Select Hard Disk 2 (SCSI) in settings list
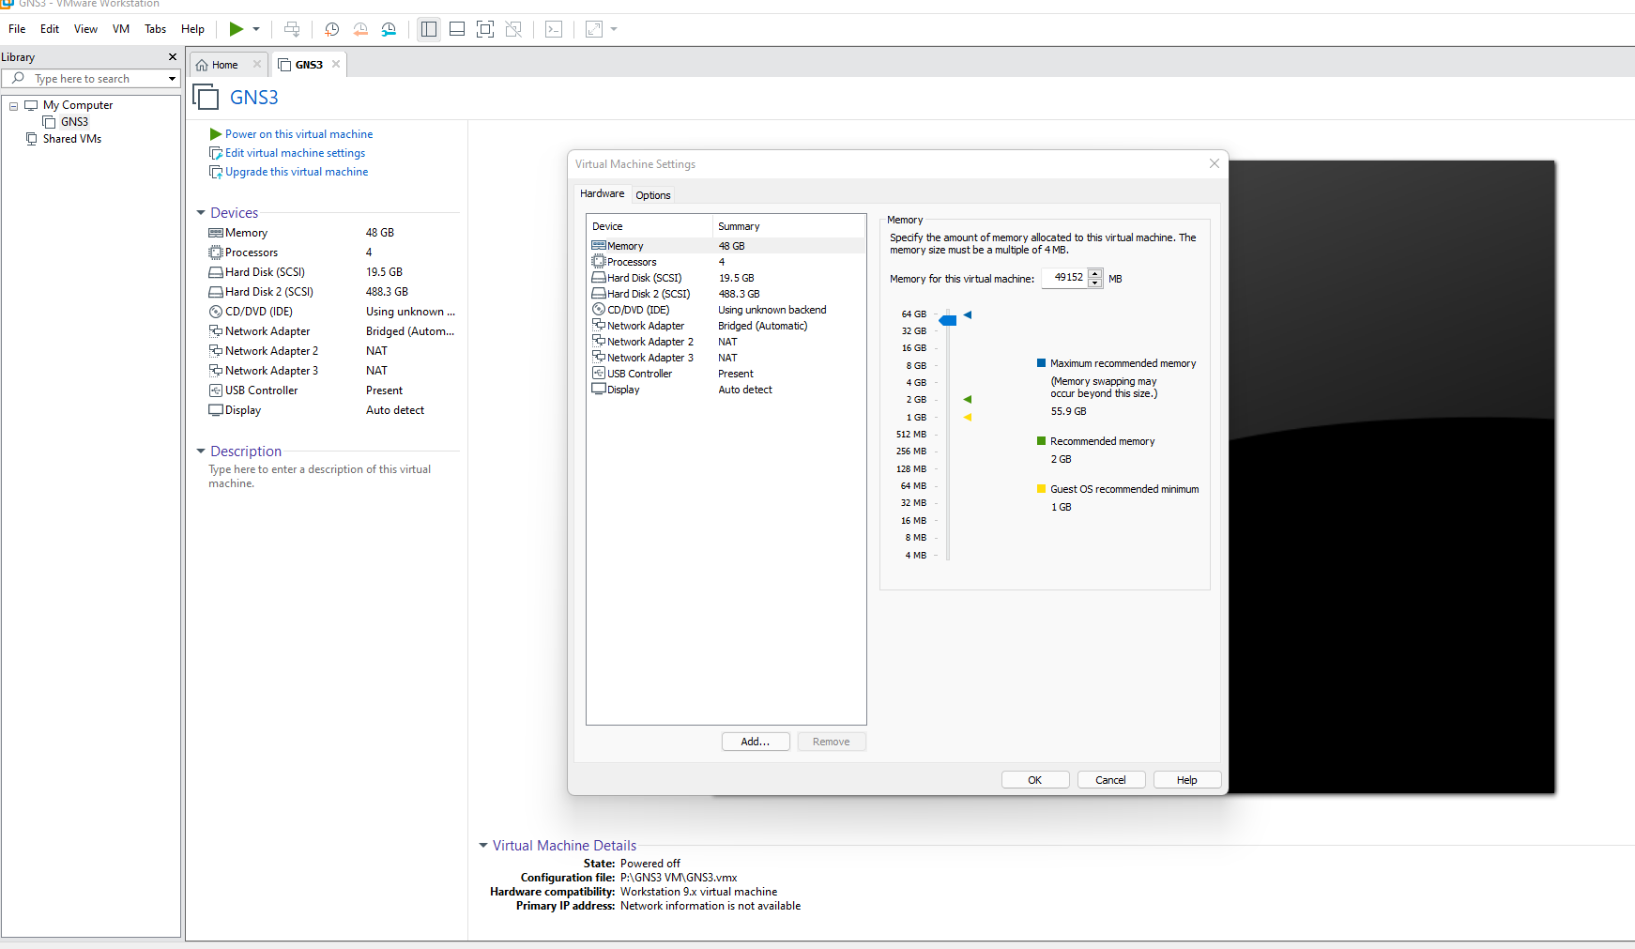This screenshot has width=1635, height=949. (x=726, y=294)
